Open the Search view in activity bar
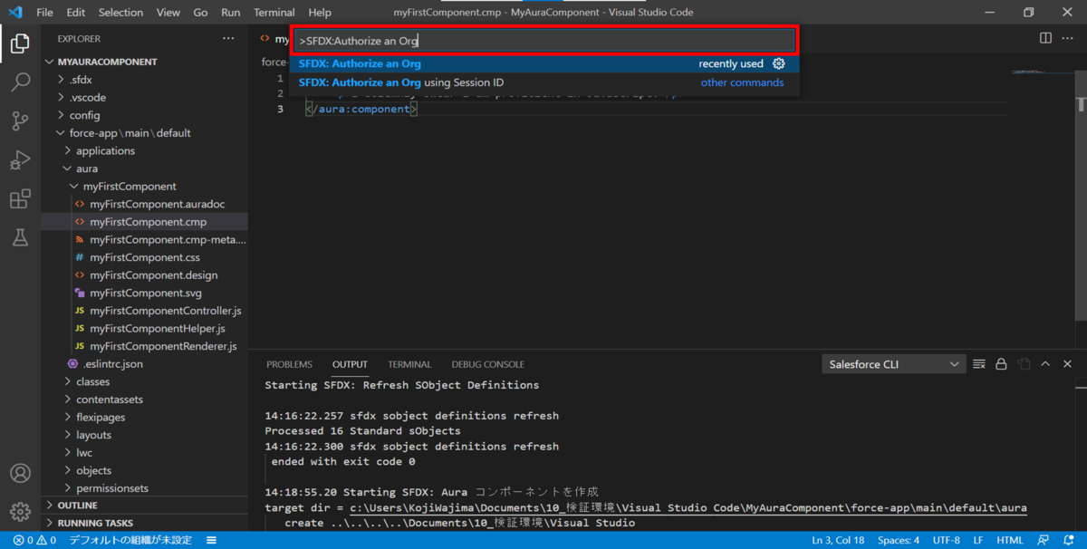Screen dimensions: 1087x549 coord(20,82)
